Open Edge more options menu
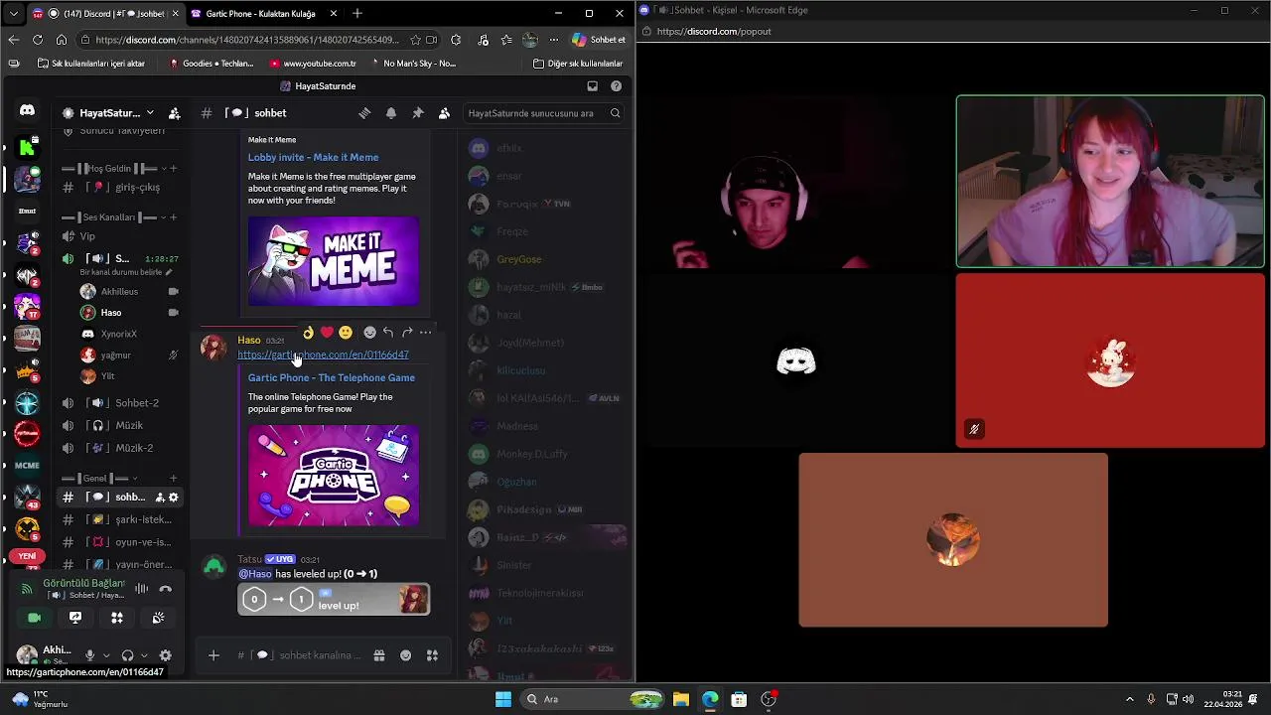1271x715 pixels. click(x=553, y=40)
